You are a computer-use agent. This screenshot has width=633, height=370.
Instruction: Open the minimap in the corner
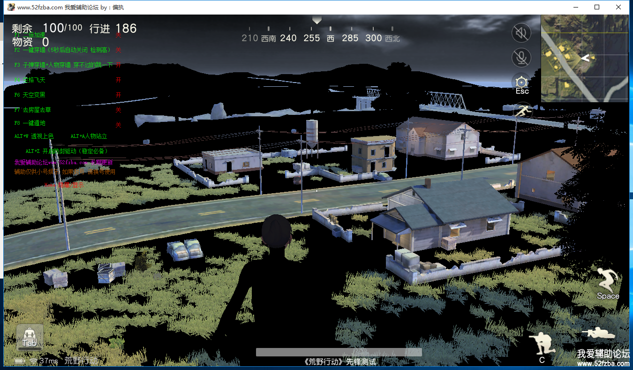pyautogui.click(x=585, y=58)
